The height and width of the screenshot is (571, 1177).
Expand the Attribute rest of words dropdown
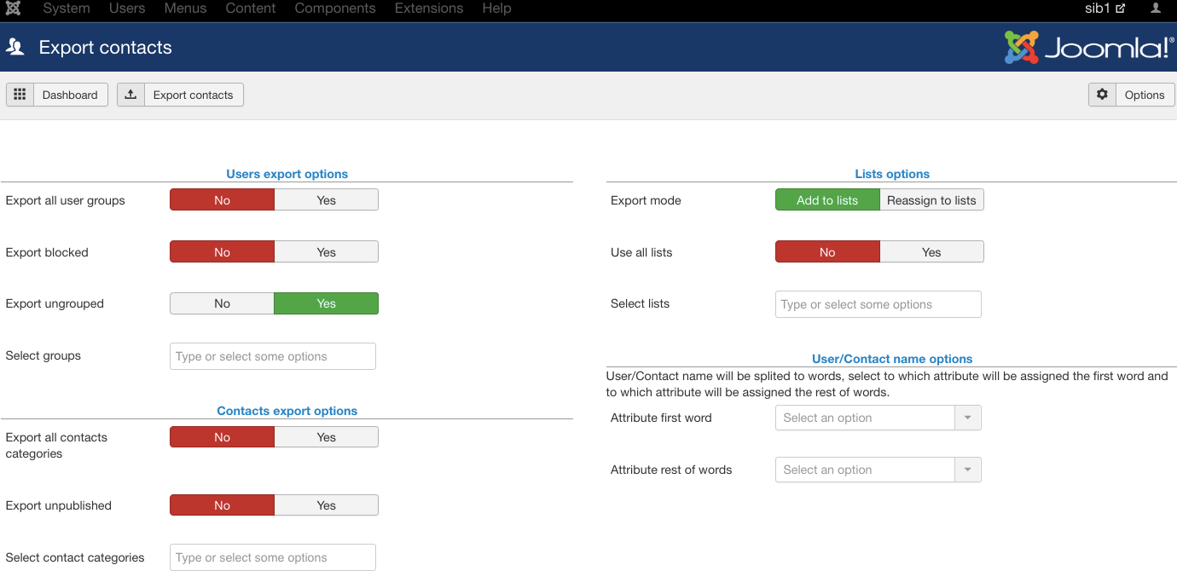point(878,470)
